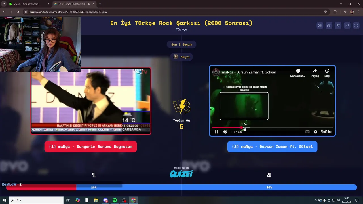Expand the system tray hidden icons arrow
This screenshot has width=363, height=204.
[x=315, y=200]
